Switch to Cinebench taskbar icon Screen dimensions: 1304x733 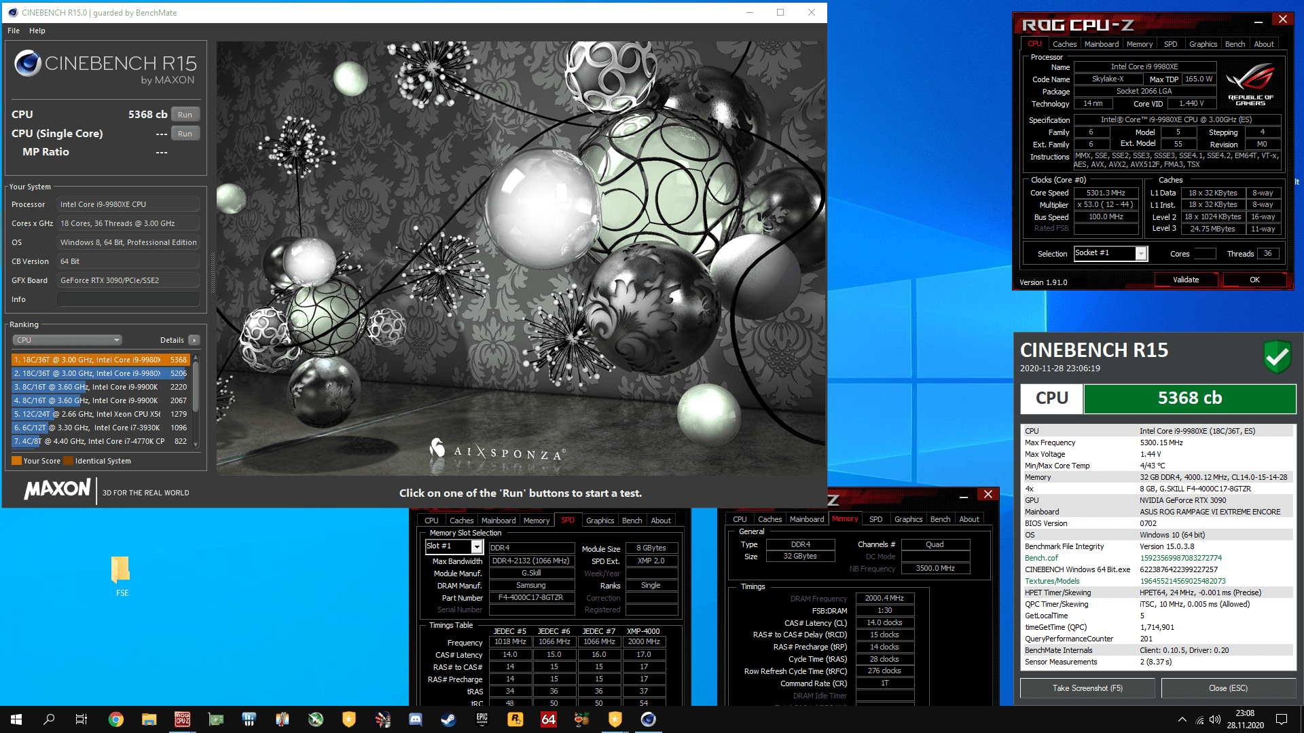649,719
